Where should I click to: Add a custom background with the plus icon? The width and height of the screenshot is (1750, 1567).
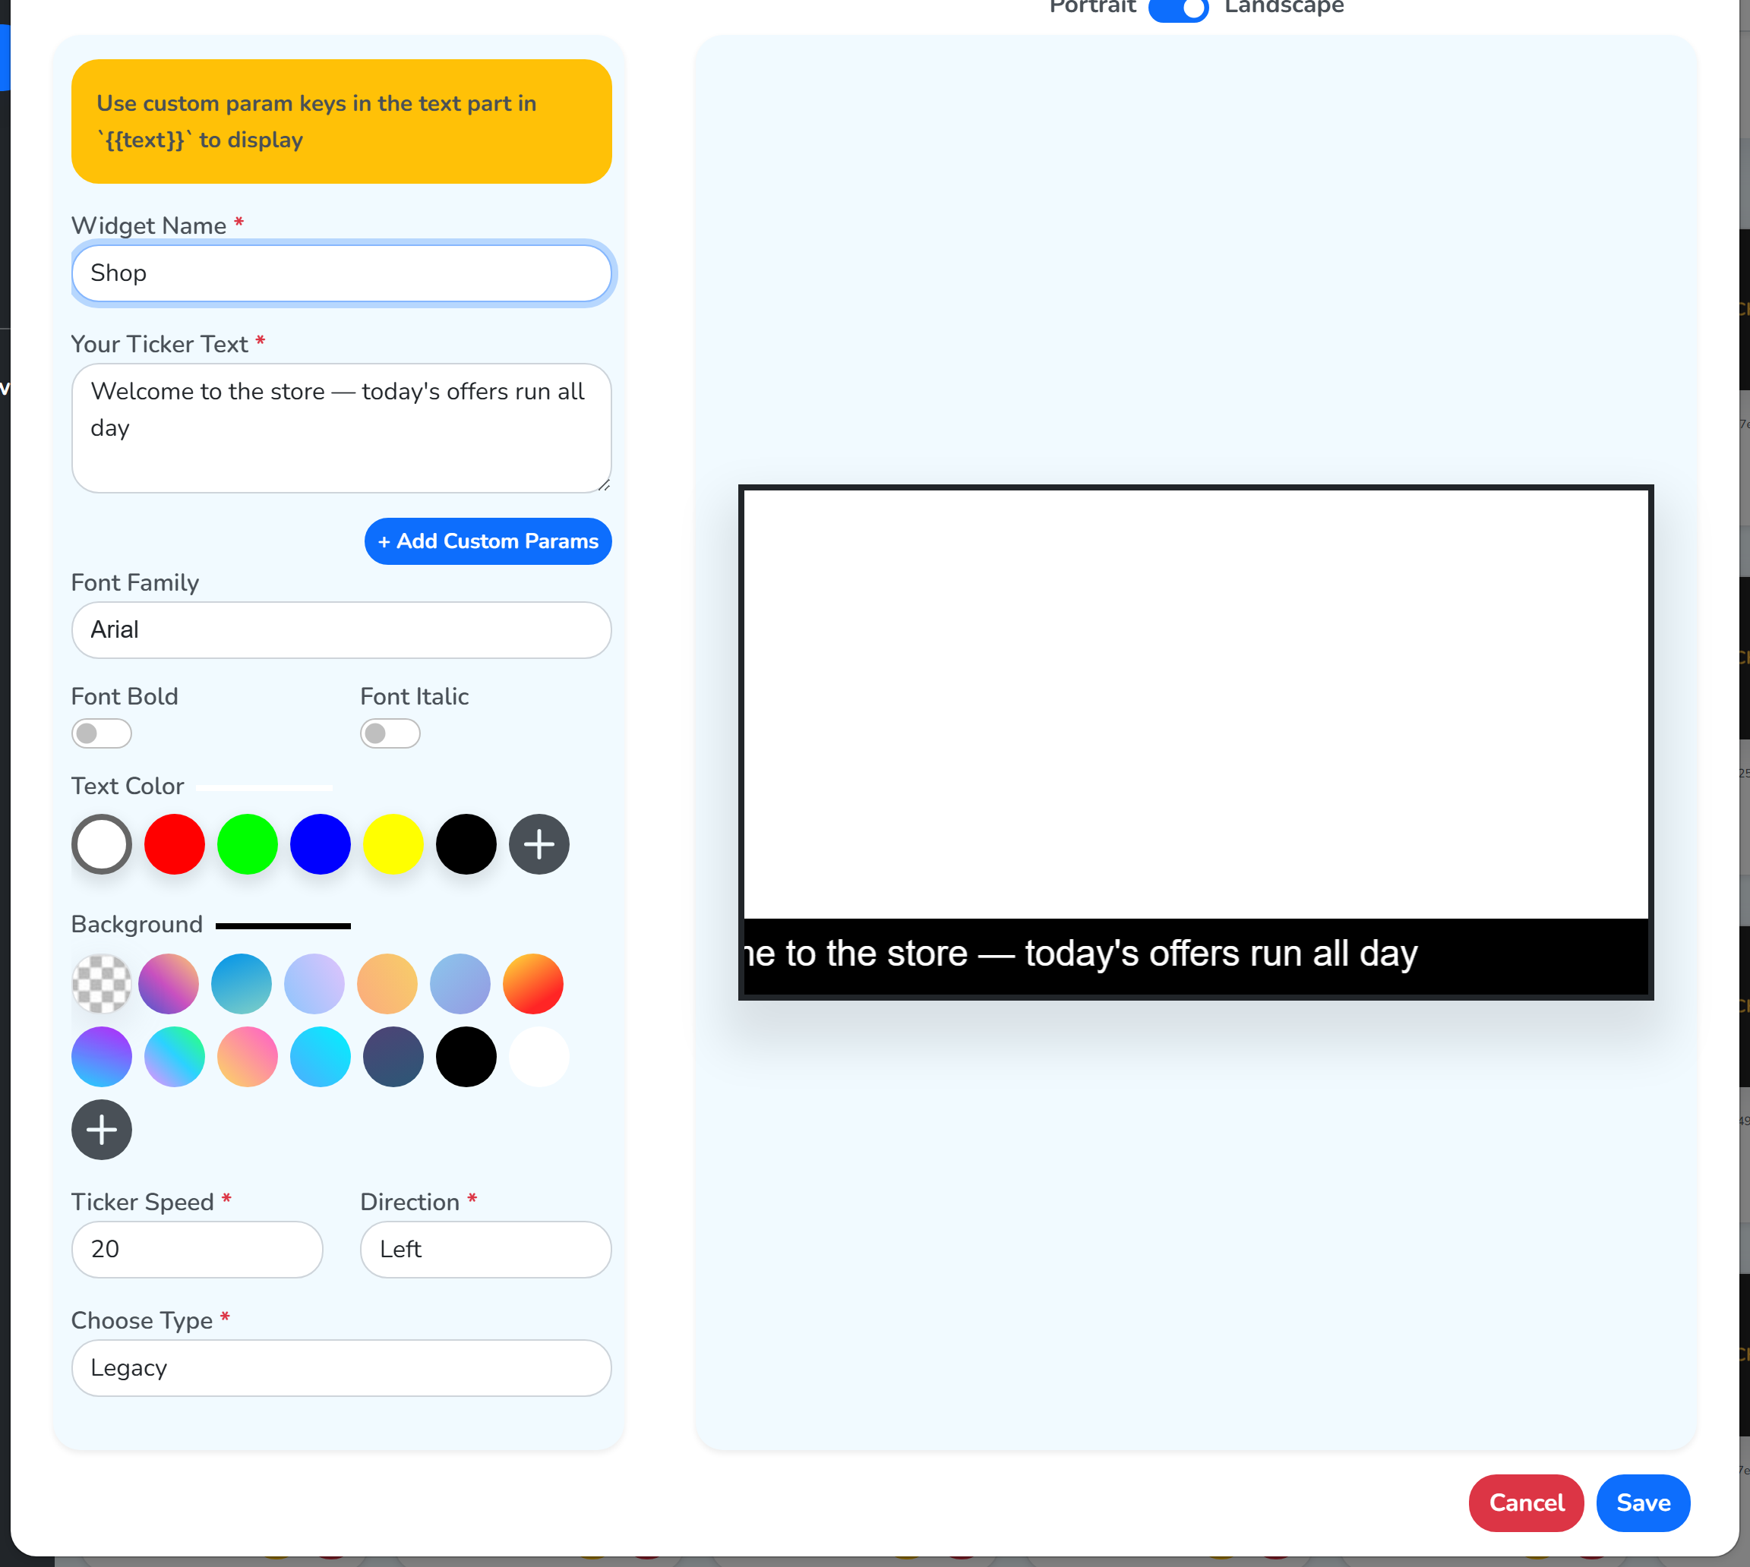pos(102,1130)
